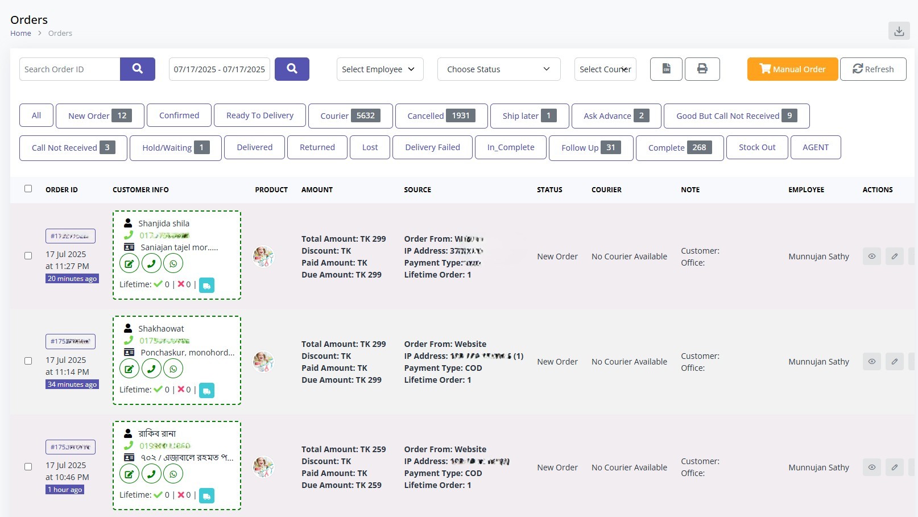Screen dimensions: 918x517
Task: Switch to the Complete orders tab
Action: (x=679, y=147)
